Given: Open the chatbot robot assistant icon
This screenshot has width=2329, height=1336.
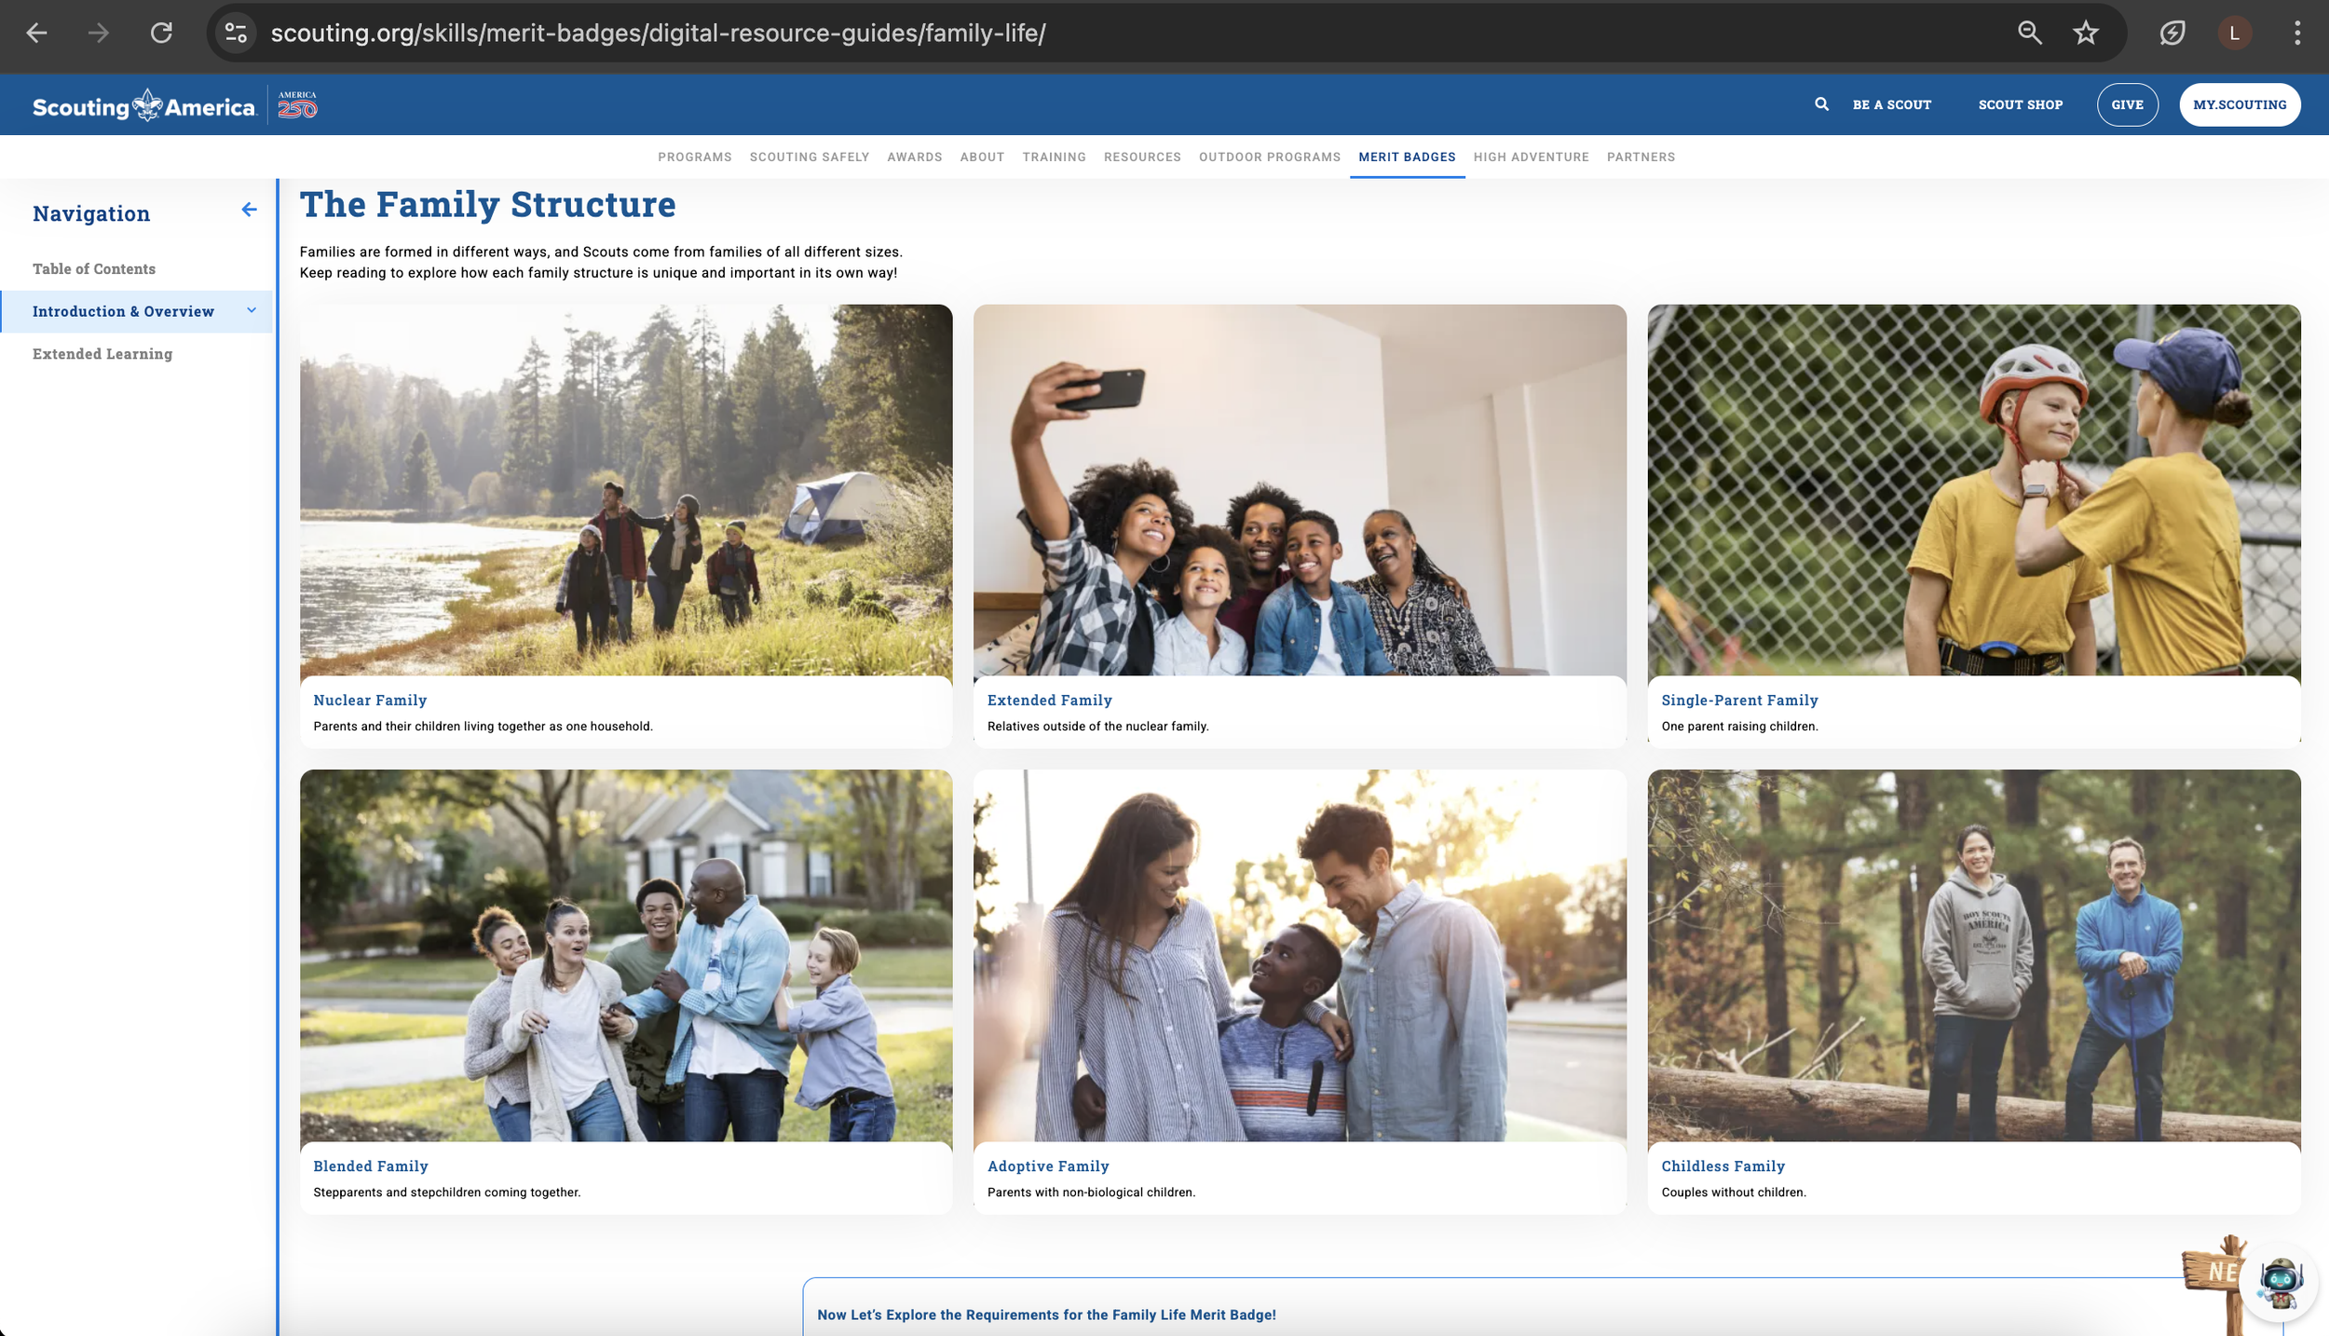Looking at the screenshot, I should pos(2280,1283).
